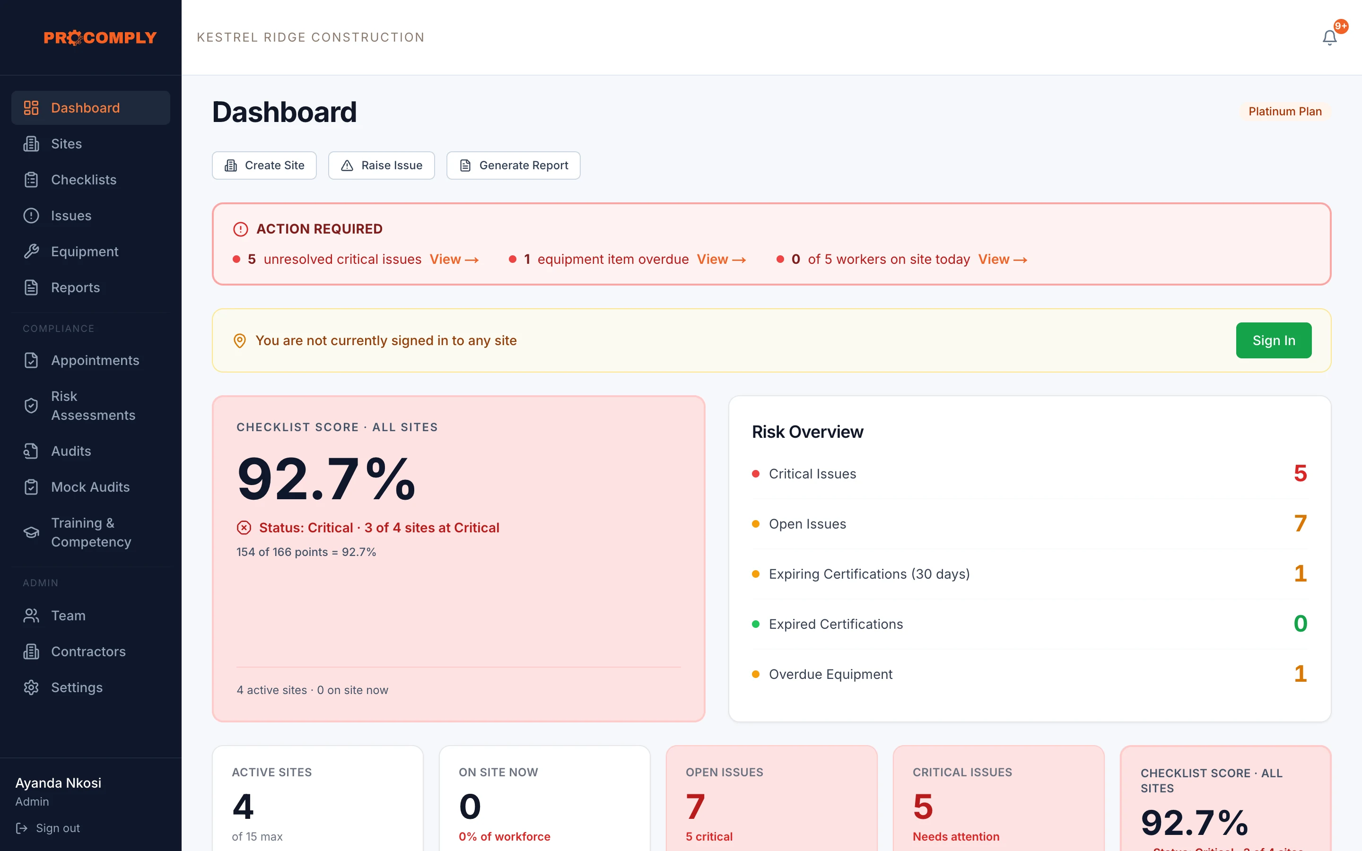Click the green Sign In button
The height and width of the screenshot is (851, 1362).
[1274, 340]
